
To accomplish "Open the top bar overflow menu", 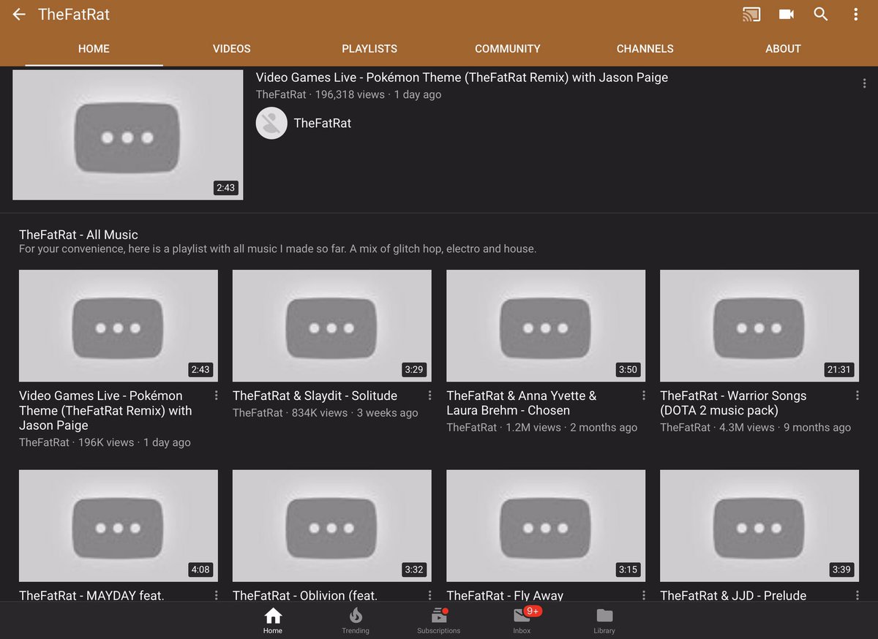I will pyautogui.click(x=855, y=14).
